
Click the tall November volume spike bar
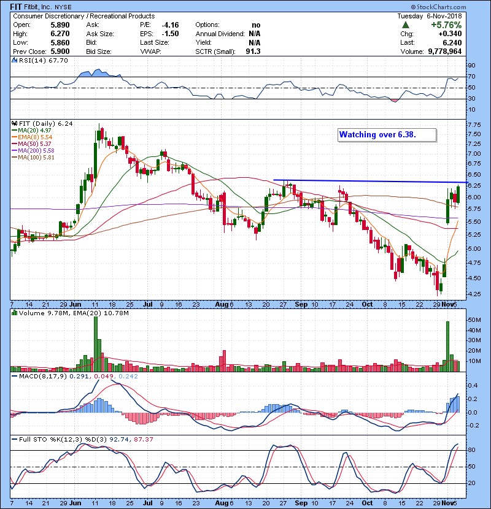[x=448, y=346]
